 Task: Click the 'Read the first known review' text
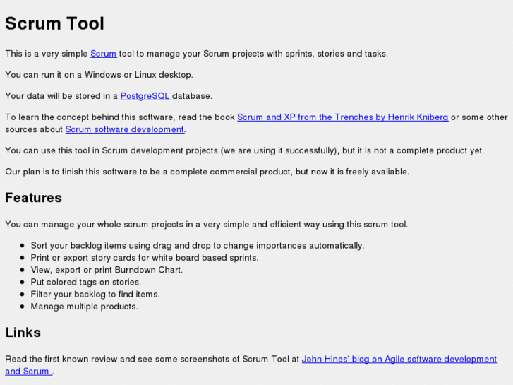[x=152, y=359]
